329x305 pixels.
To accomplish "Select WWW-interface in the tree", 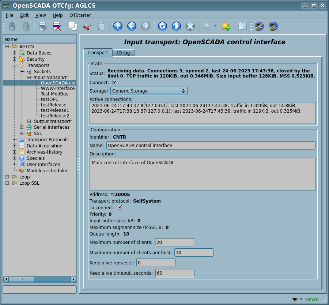I will point(58,89).
